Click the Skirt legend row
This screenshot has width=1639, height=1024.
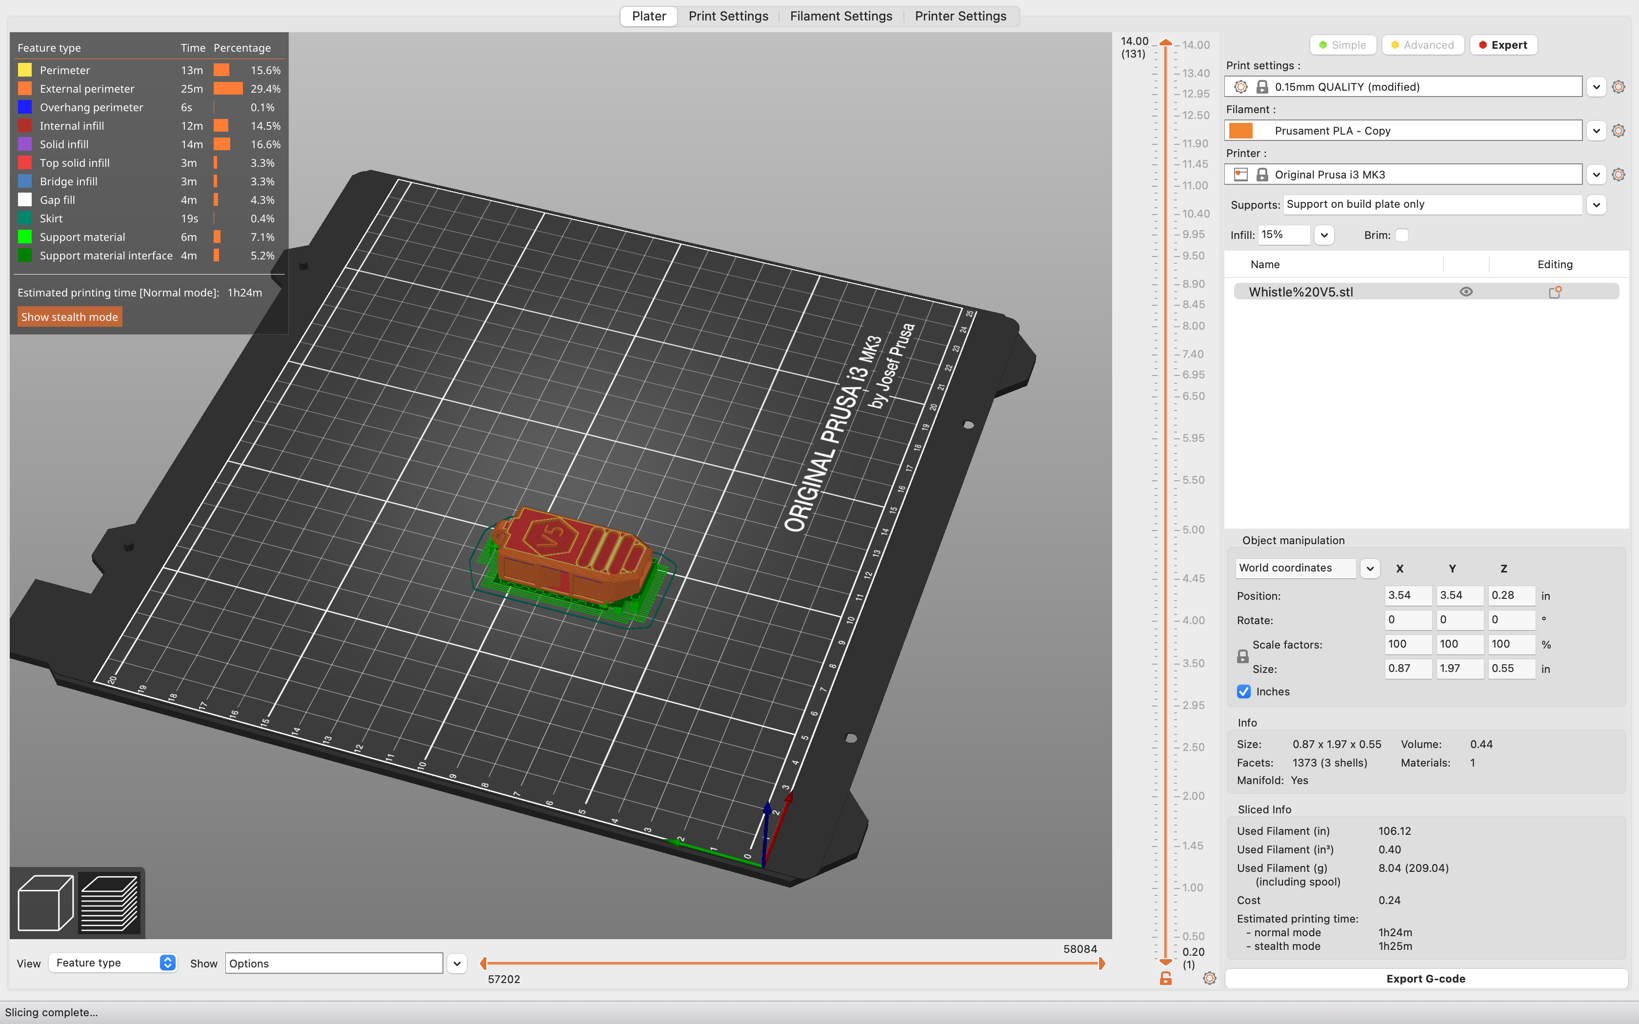(x=149, y=219)
